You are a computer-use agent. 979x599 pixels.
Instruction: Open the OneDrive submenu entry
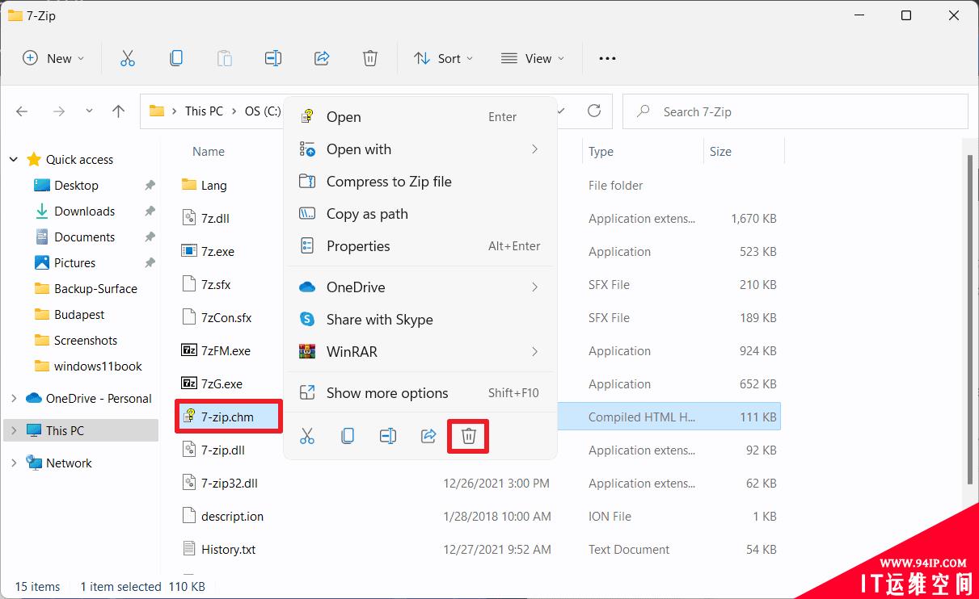pos(420,287)
